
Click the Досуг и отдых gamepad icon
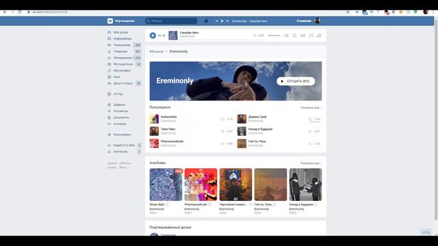coord(109,83)
